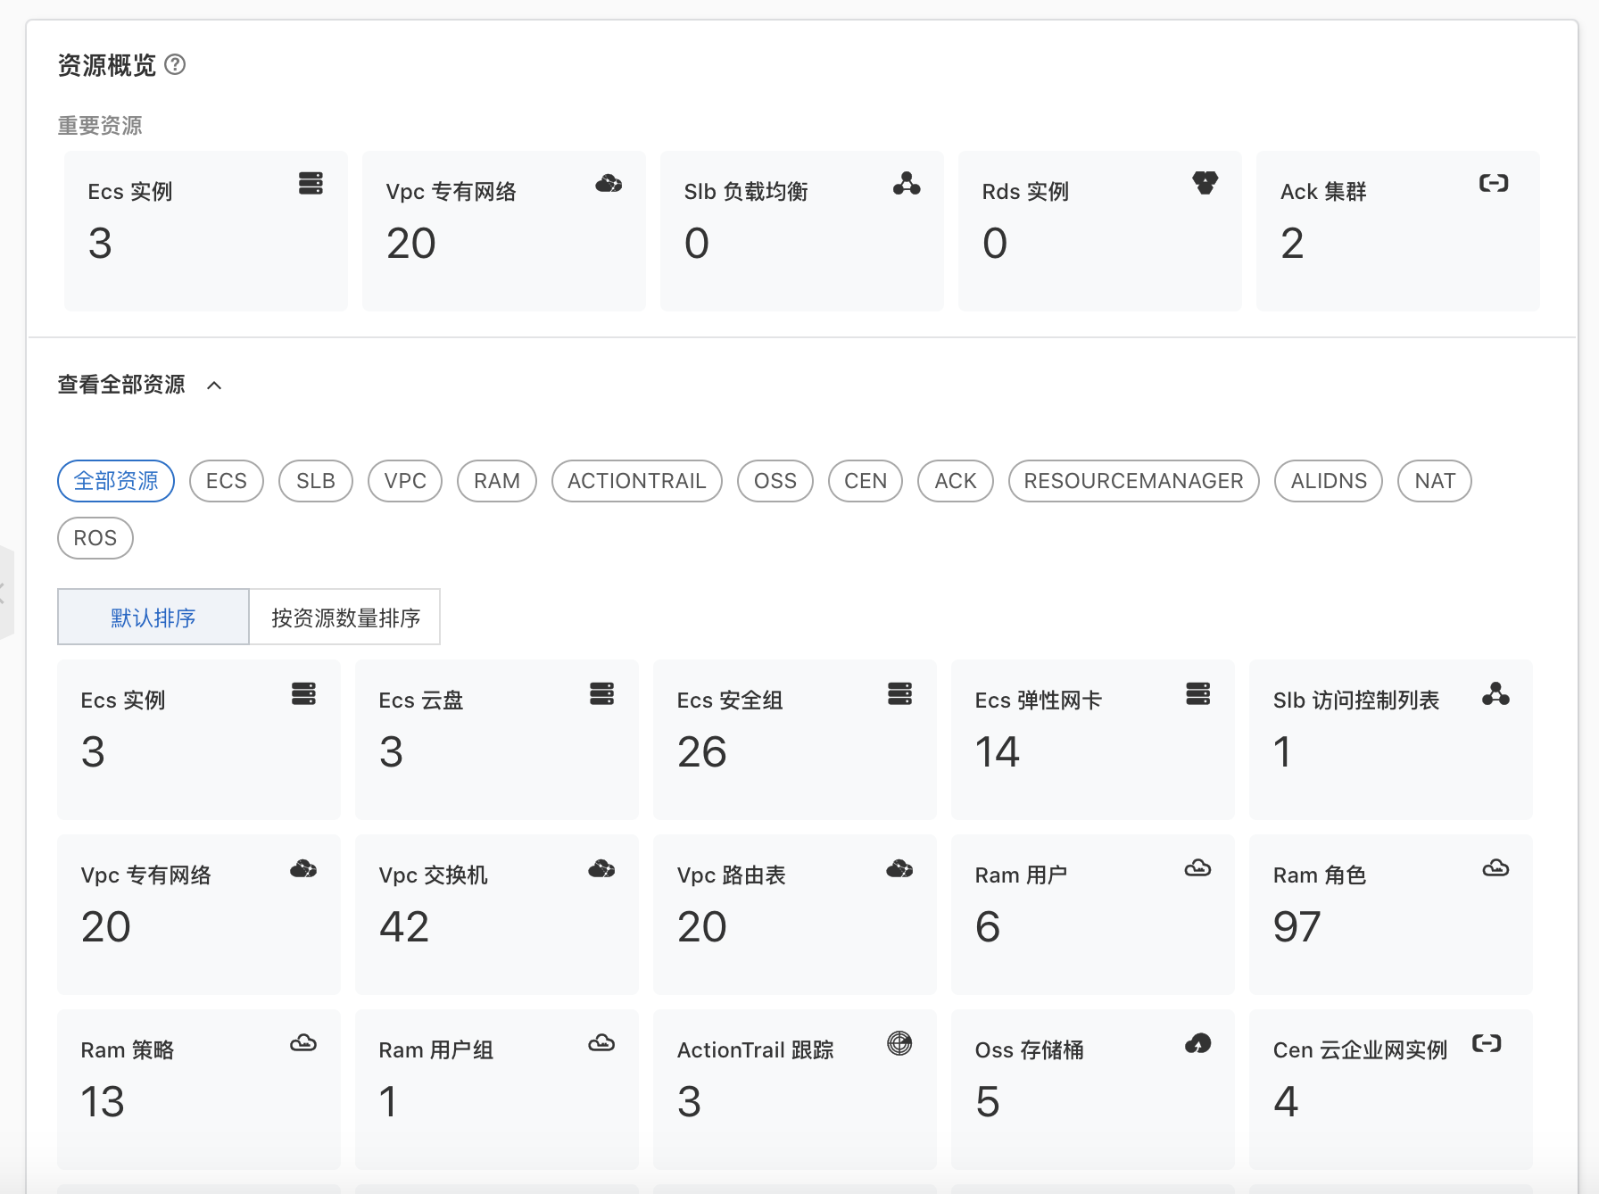Click cloud icon on top Vpc 专有网络 card
1599x1194 pixels.
click(x=609, y=184)
